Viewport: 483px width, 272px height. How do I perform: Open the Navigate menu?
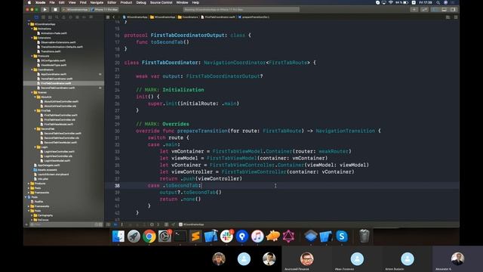(x=97, y=2)
